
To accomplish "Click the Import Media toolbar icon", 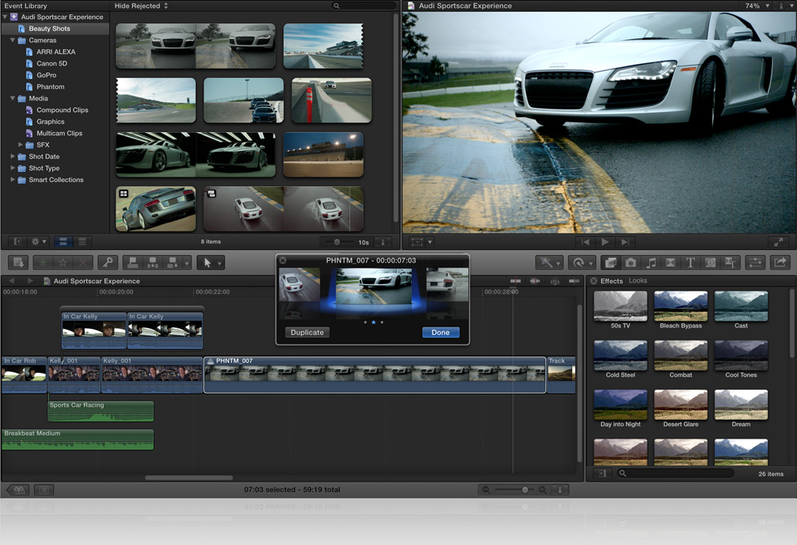I will (x=18, y=263).
